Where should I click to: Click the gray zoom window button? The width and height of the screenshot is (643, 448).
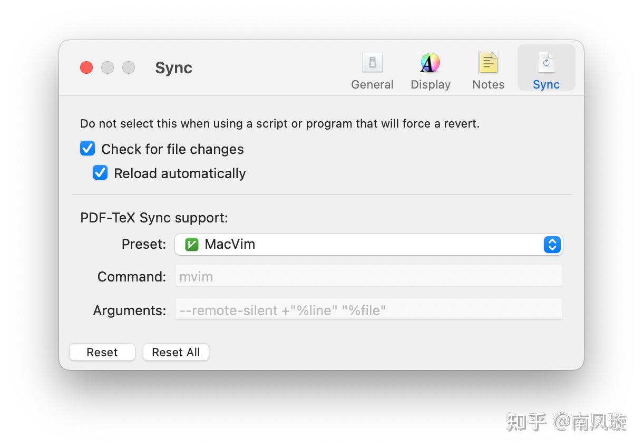coord(129,67)
